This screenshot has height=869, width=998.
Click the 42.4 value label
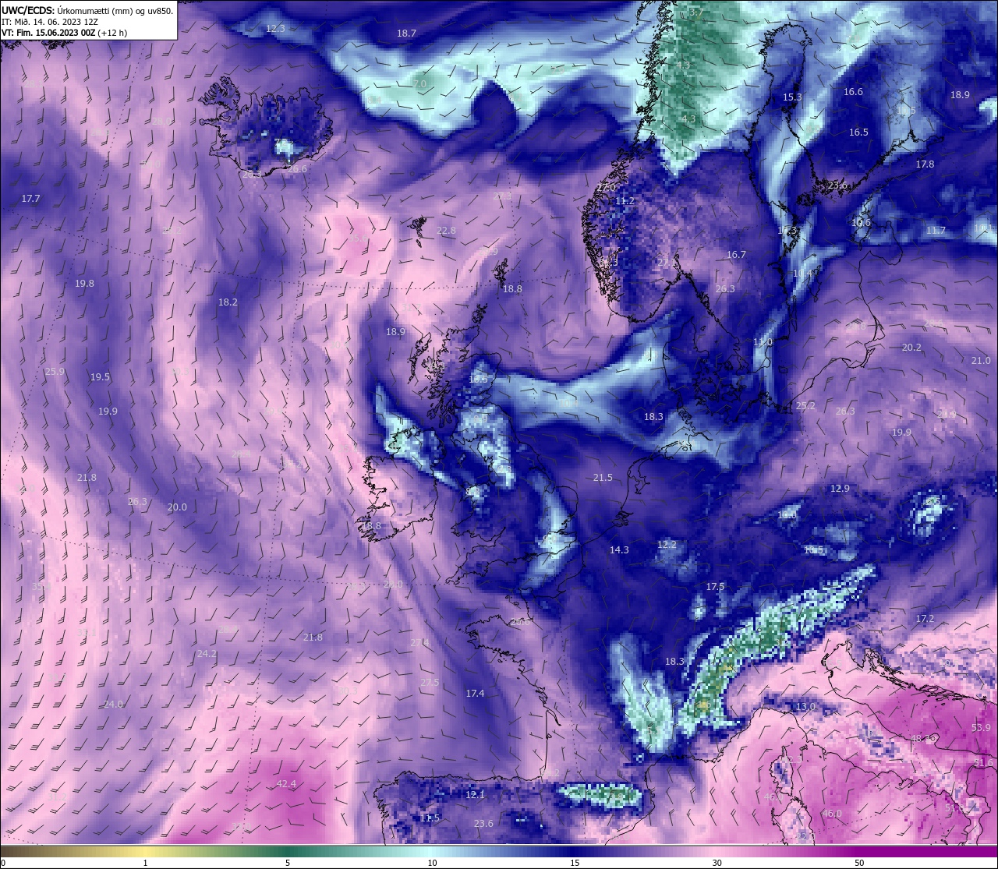click(x=286, y=784)
